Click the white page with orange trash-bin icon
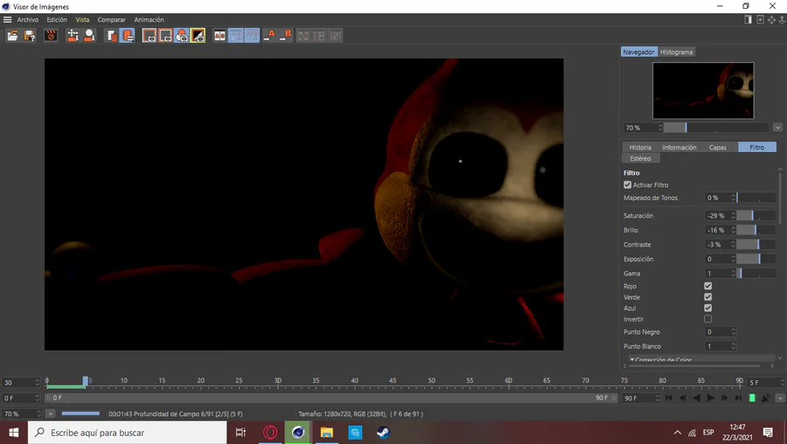This screenshot has width=787, height=444. 111,36
